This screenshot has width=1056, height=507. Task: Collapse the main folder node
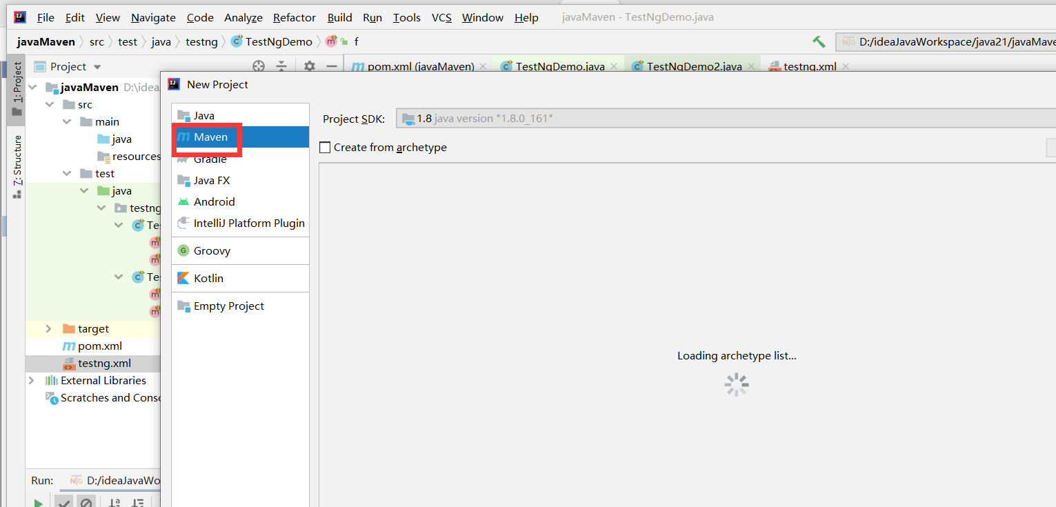tap(67, 122)
